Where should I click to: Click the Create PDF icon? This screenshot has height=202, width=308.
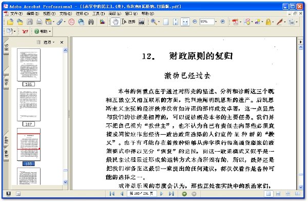[235, 22]
